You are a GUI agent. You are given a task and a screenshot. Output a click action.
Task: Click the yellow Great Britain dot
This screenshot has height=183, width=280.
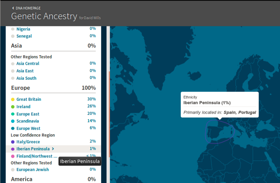click(x=13, y=100)
